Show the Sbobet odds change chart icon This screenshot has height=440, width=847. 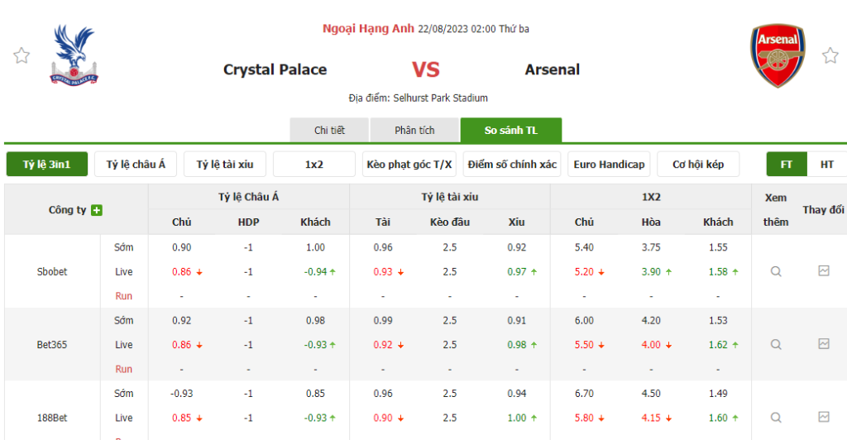[x=824, y=270]
